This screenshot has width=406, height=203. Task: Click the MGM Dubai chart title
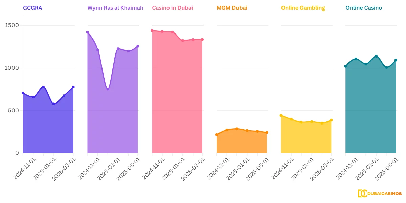pyautogui.click(x=232, y=8)
